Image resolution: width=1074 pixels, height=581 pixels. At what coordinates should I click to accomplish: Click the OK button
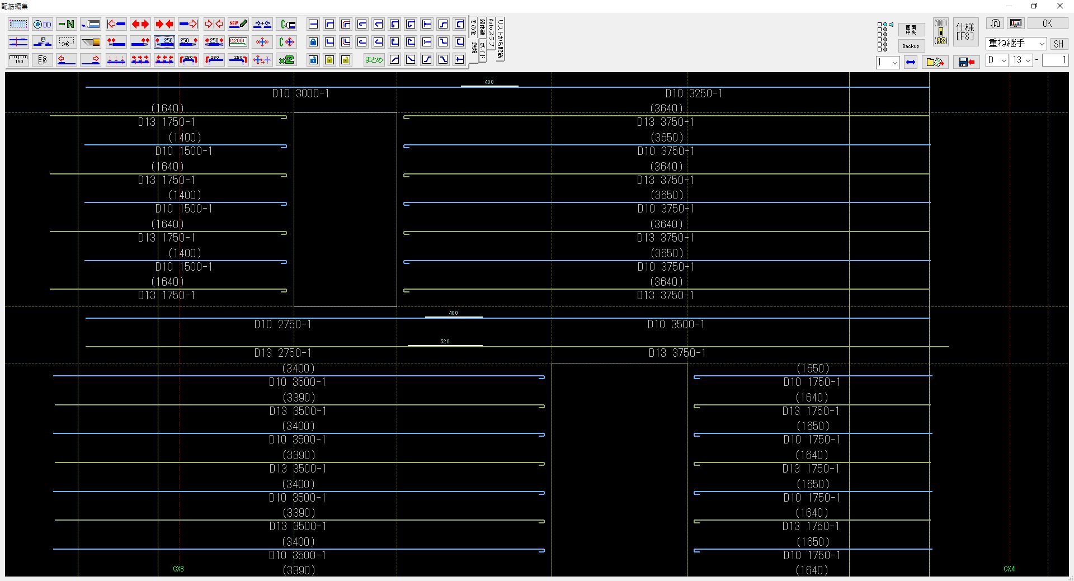pyautogui.click(x=1048, y=23)
